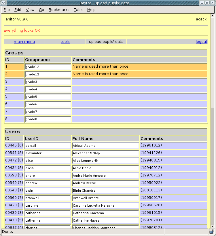This screenshot has width=216, height=236.
Task: Click the 'acackl' username text
Action: click(x=202, y=19)
